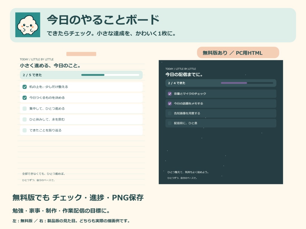Click task text 今日つくるものを決める
The width and height of the screenshot is (306, 229).
tap(47, 98)
